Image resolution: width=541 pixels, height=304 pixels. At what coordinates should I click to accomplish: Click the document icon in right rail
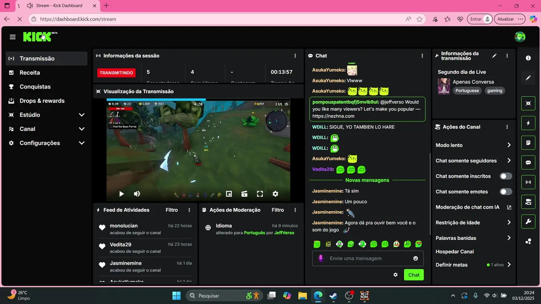click(x=528, y=143)
